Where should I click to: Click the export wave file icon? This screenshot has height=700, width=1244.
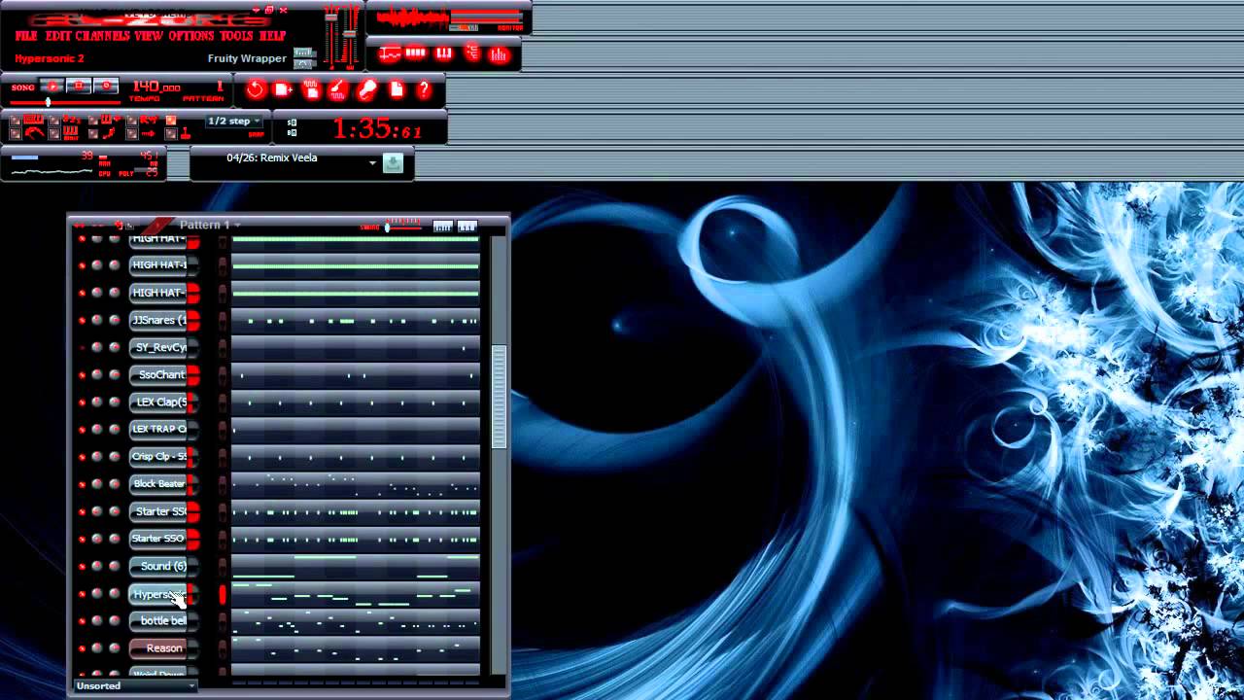pyautogui.click(x=311, y=90)
